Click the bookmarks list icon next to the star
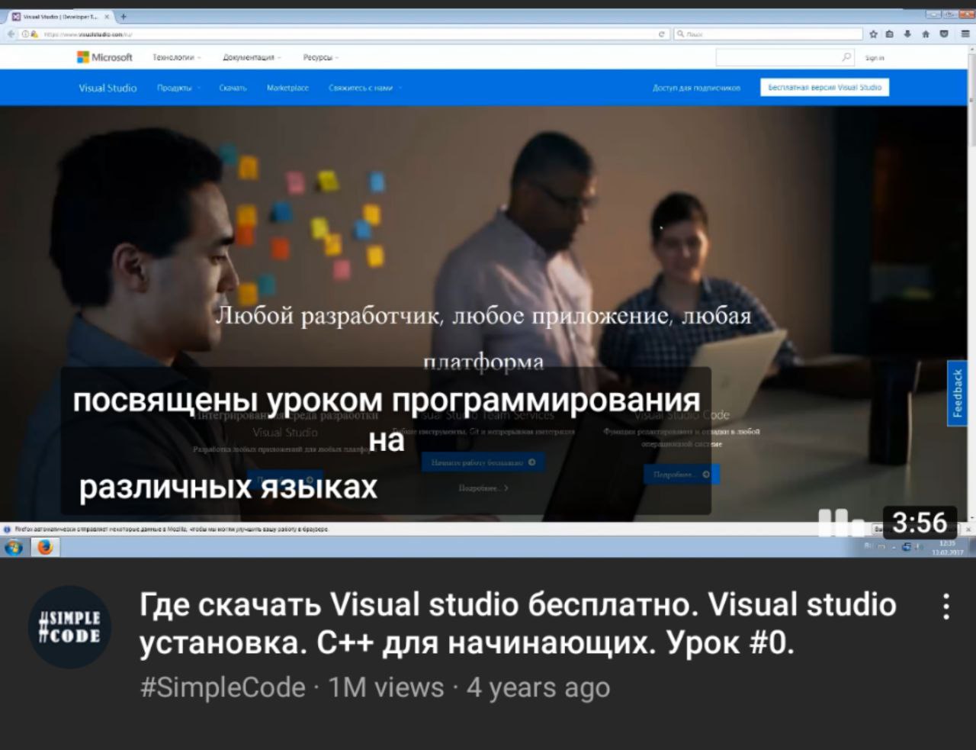 click(x=890, y=34)
